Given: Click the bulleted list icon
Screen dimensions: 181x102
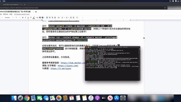Looking at the screenshot, I should tap(67, 18).
